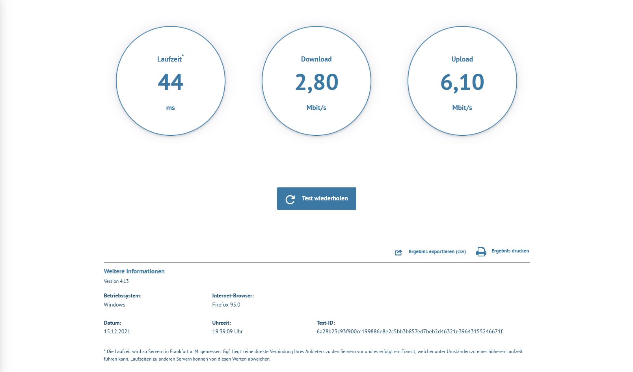Image resolution: width=633 pixels, height=372 pixels.
Task: Open the Ergebnis exportieren (csv) link
Action: click(437, 252)
